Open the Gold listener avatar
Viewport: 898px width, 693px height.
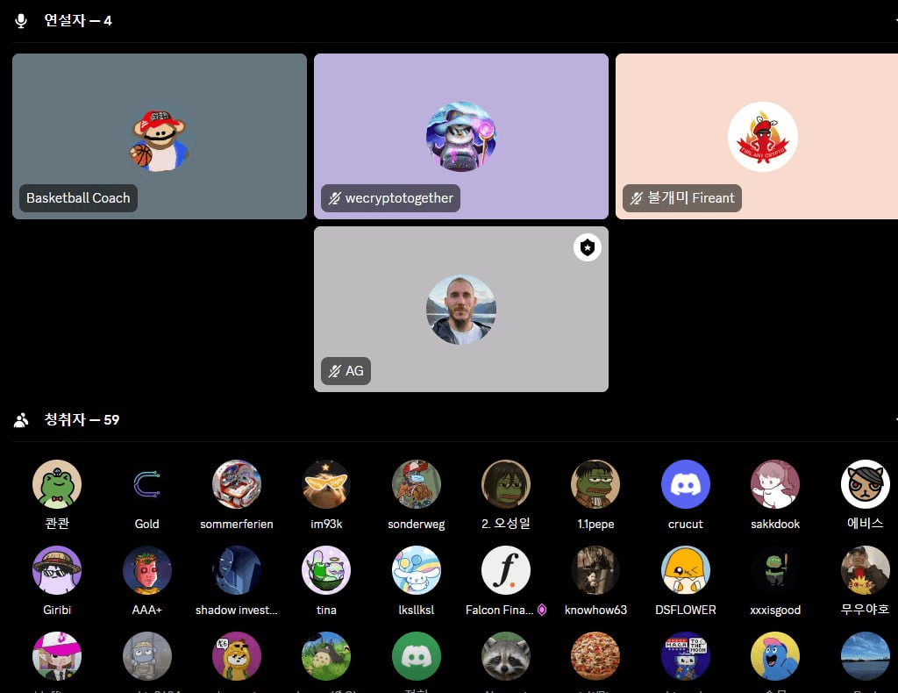146,484
